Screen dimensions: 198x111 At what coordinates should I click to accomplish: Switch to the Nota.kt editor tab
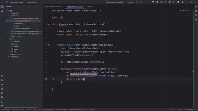tap(91, 7)
